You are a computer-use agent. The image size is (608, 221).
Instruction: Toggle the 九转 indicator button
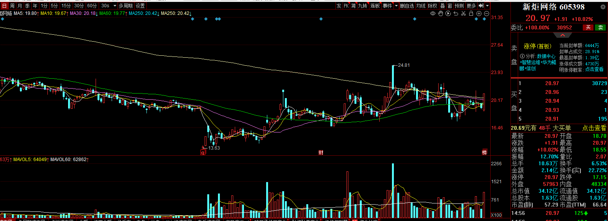coord(363,6)
